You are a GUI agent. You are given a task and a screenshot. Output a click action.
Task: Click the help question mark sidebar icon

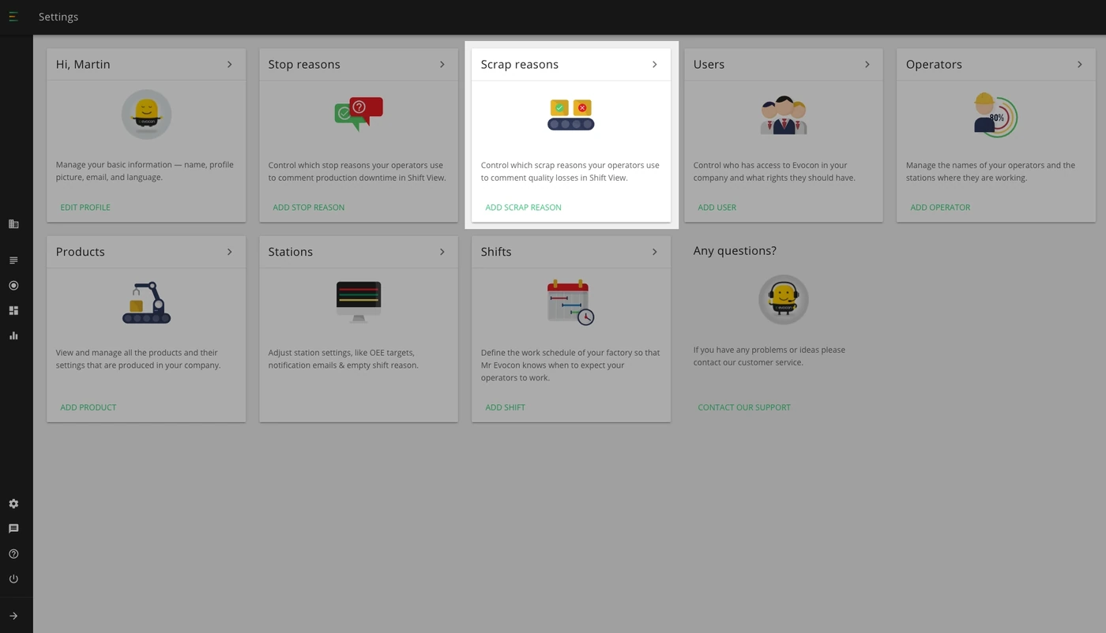point(13,554)
